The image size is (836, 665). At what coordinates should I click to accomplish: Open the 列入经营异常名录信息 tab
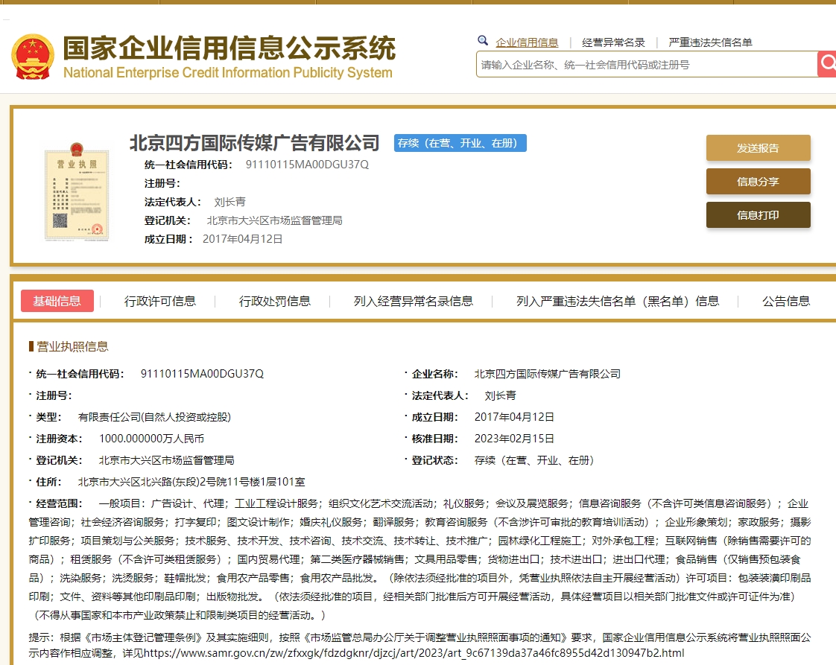414,302
